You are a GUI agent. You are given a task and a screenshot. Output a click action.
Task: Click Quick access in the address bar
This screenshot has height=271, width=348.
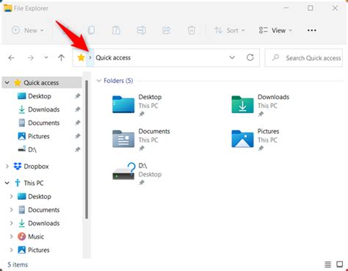click(x=113, y=58)
